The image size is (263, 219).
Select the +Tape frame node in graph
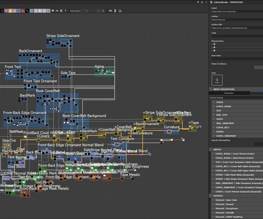[x=192, y=128]
